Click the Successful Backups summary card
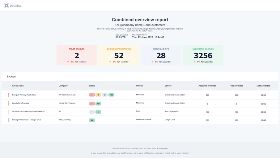This screenshot has width=280, height=158. tap(203, 55)
